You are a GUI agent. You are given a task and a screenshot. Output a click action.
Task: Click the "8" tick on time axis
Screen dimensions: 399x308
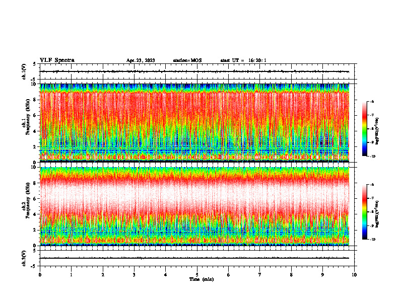(x=291, y=275)
